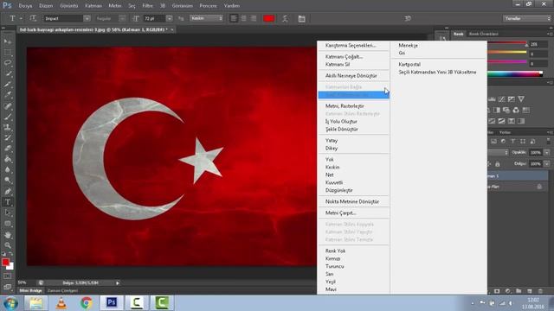This screenshot has width=554, height=311.
Task: Toggle text orientation icon in options bar
Action: [x=33, y=18]
